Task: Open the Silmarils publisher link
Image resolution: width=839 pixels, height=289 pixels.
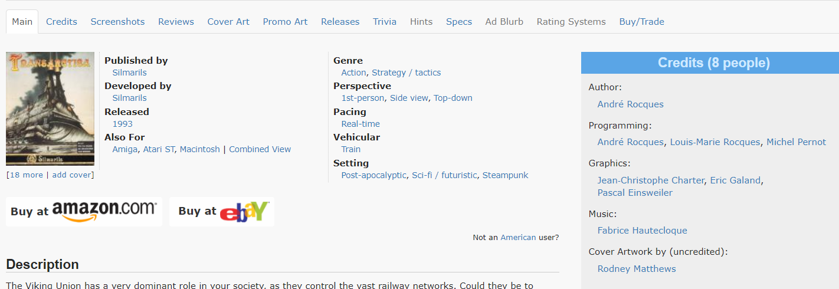Action: point(129,73)
